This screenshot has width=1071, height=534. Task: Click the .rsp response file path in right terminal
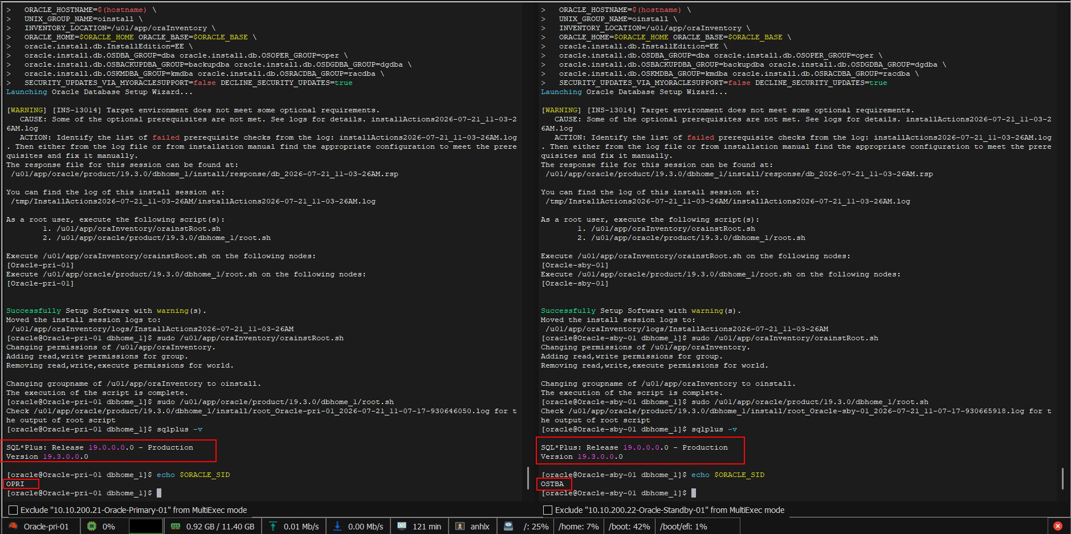tap(739, 174)
